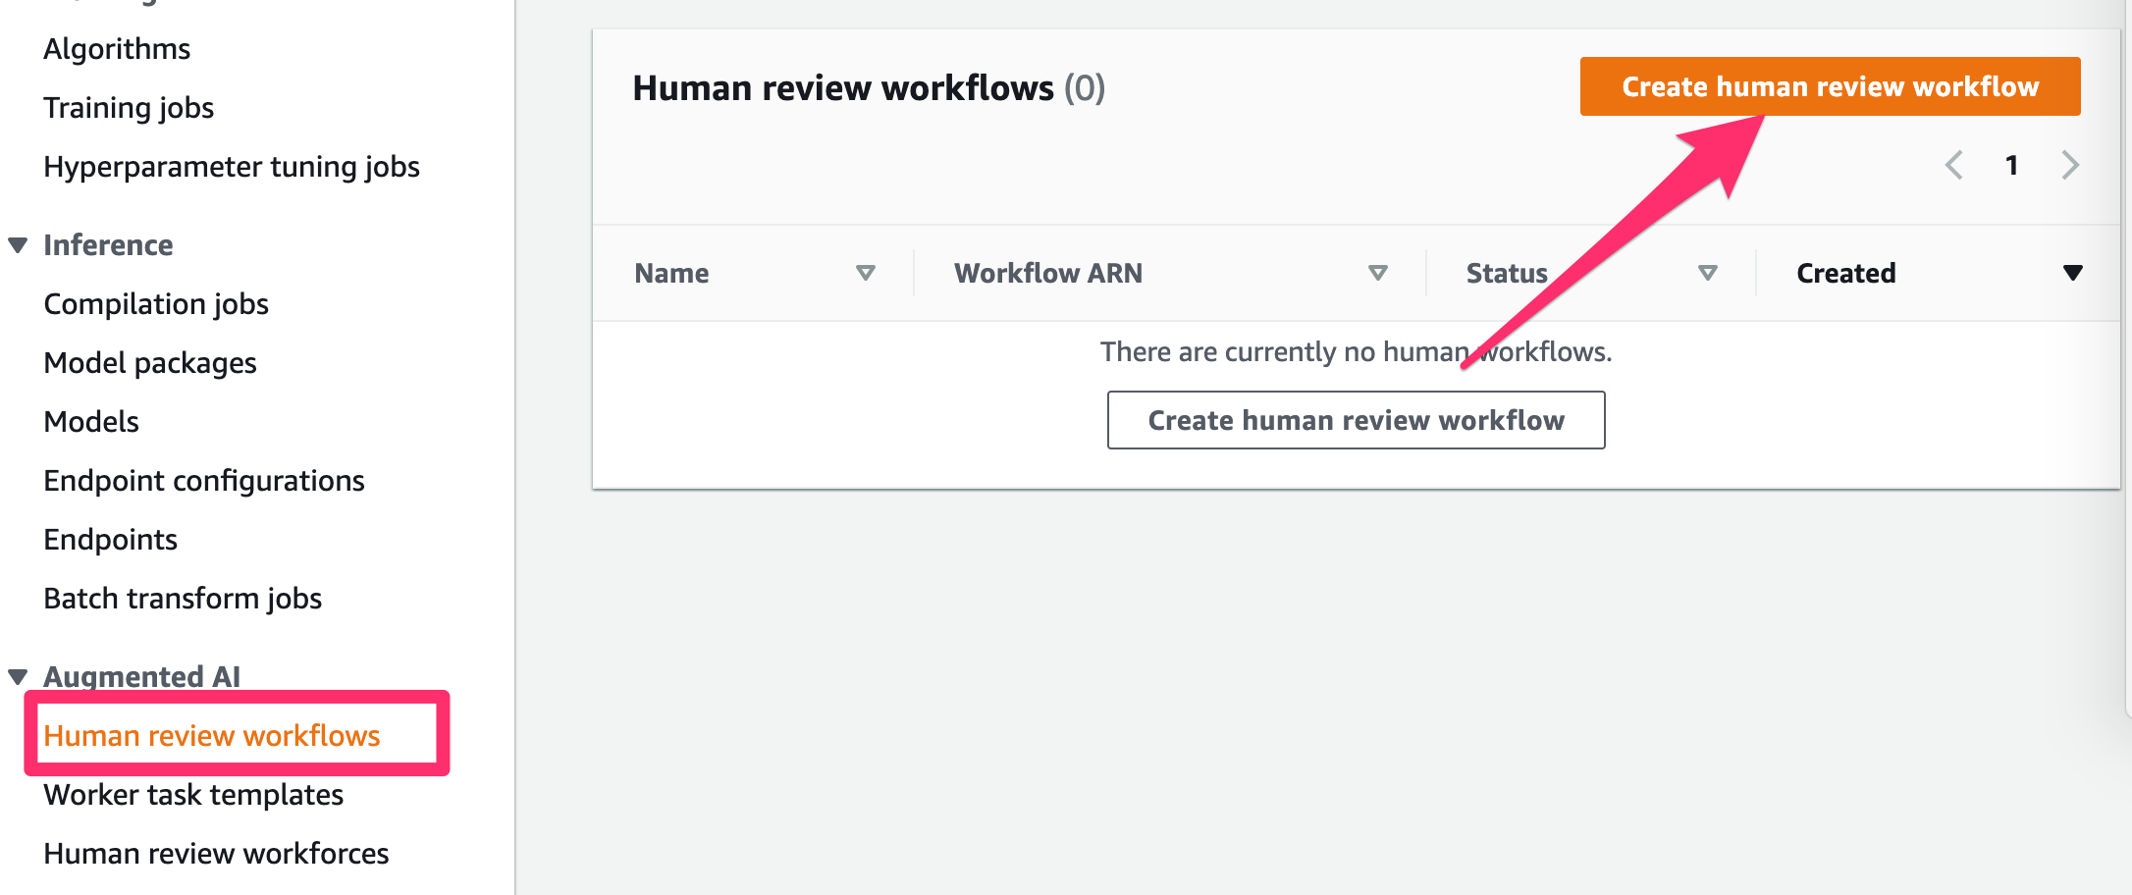Sort table by Name column arrow
Viewport: 2132px width, 895px height.
[x=866, y=273]
